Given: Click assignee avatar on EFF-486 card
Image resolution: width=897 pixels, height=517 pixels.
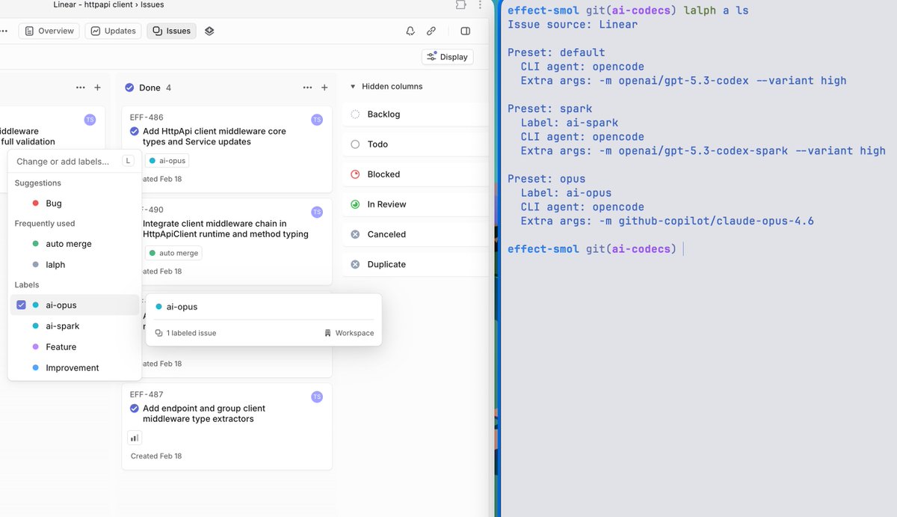Looking at the screenshot, I should [317, 120].
